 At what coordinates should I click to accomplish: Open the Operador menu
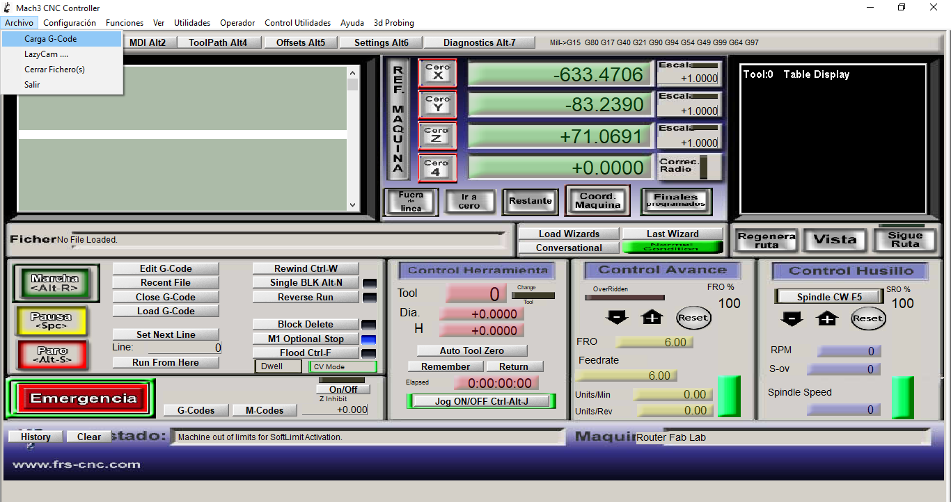click(237, 23)
